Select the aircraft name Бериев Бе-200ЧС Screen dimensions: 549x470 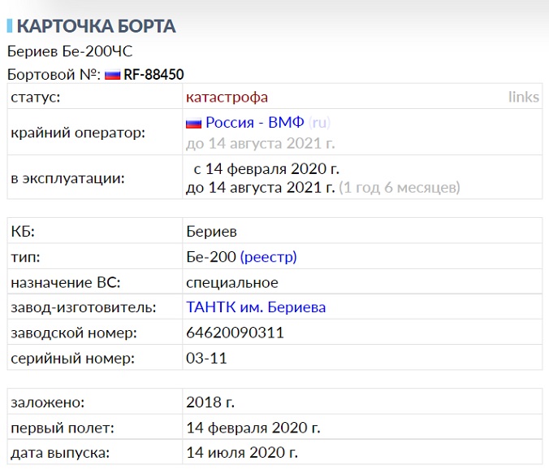[70, 51]
